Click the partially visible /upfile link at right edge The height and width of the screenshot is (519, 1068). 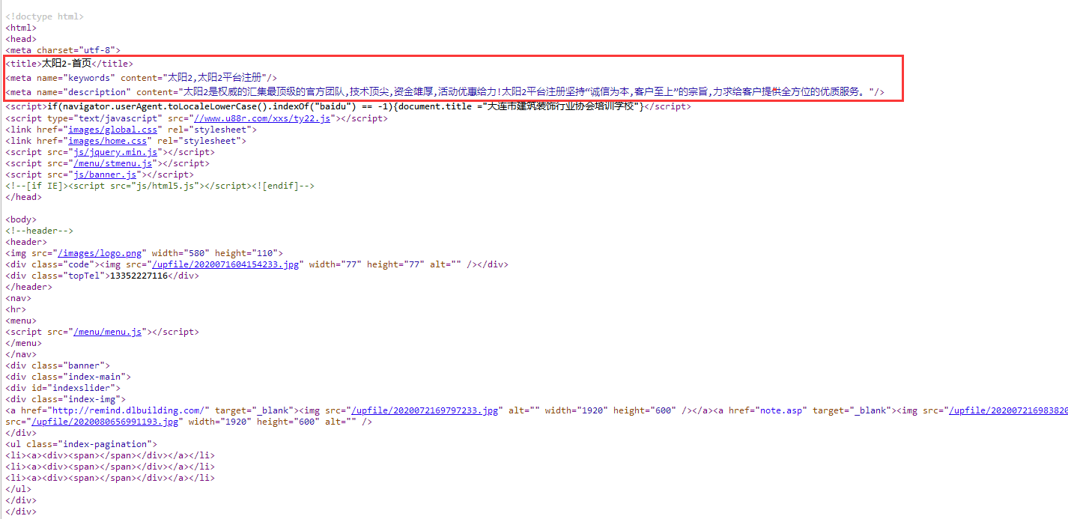(1007, 410)
